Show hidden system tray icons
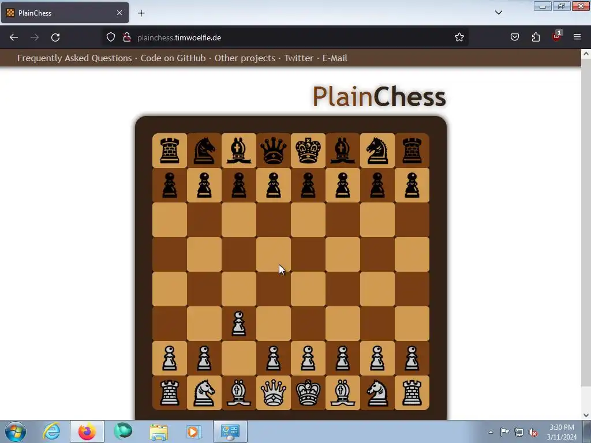 click(491, 432)
